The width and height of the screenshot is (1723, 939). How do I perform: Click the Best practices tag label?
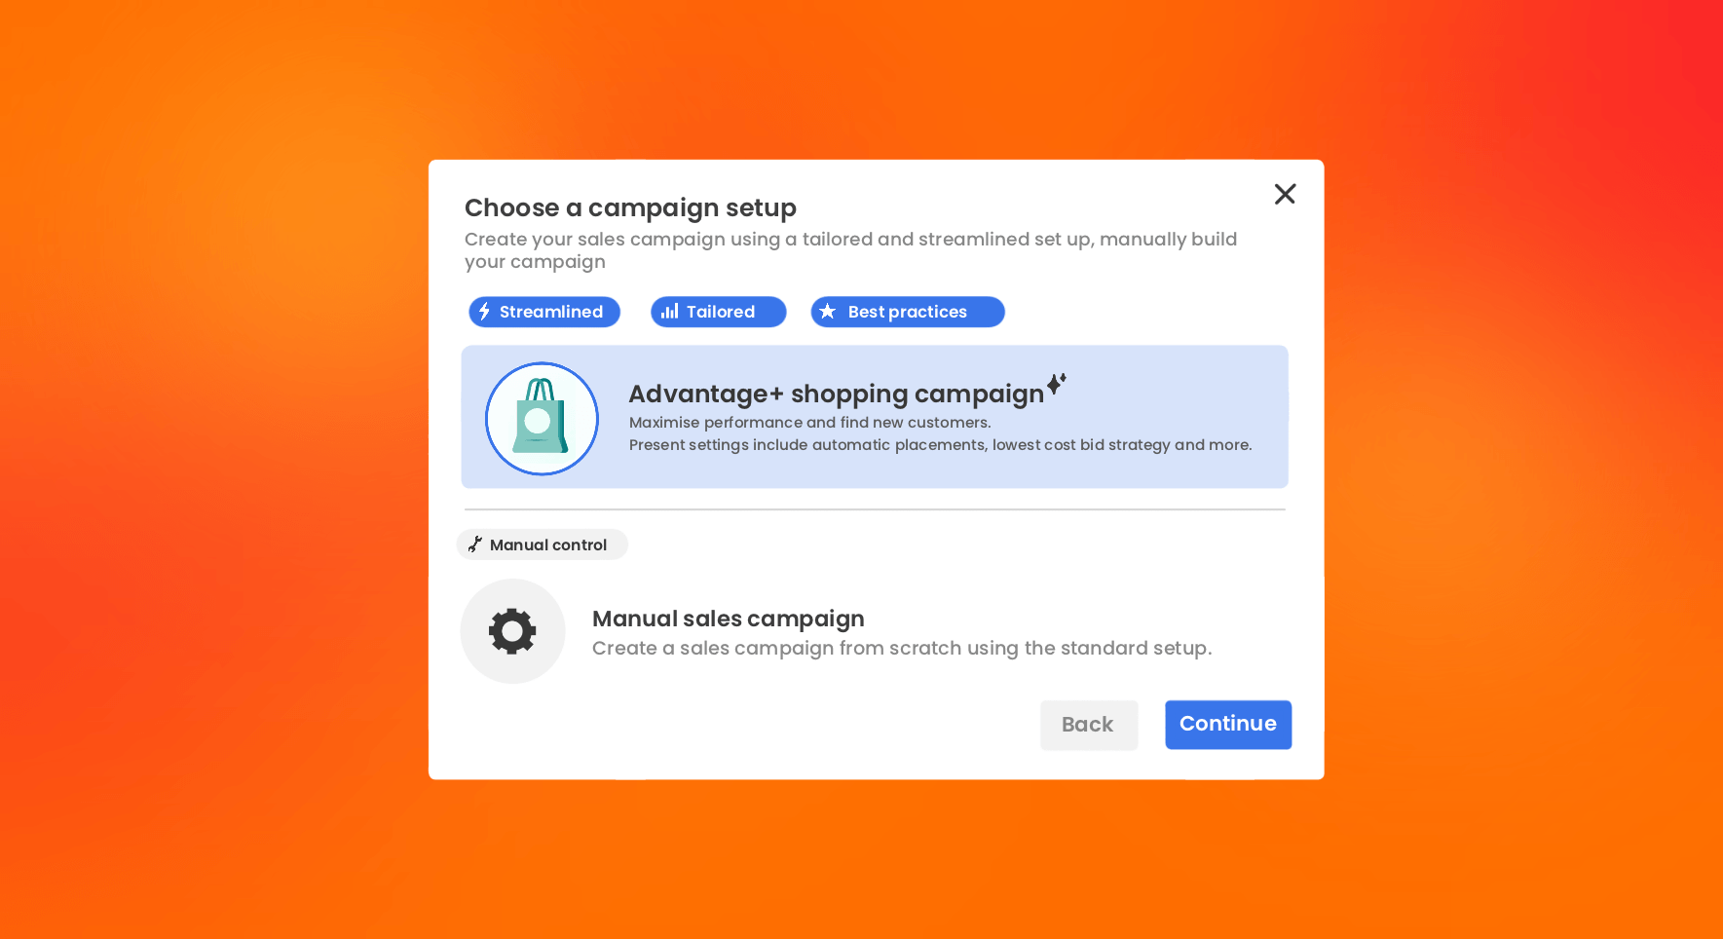tap(908, 312)
